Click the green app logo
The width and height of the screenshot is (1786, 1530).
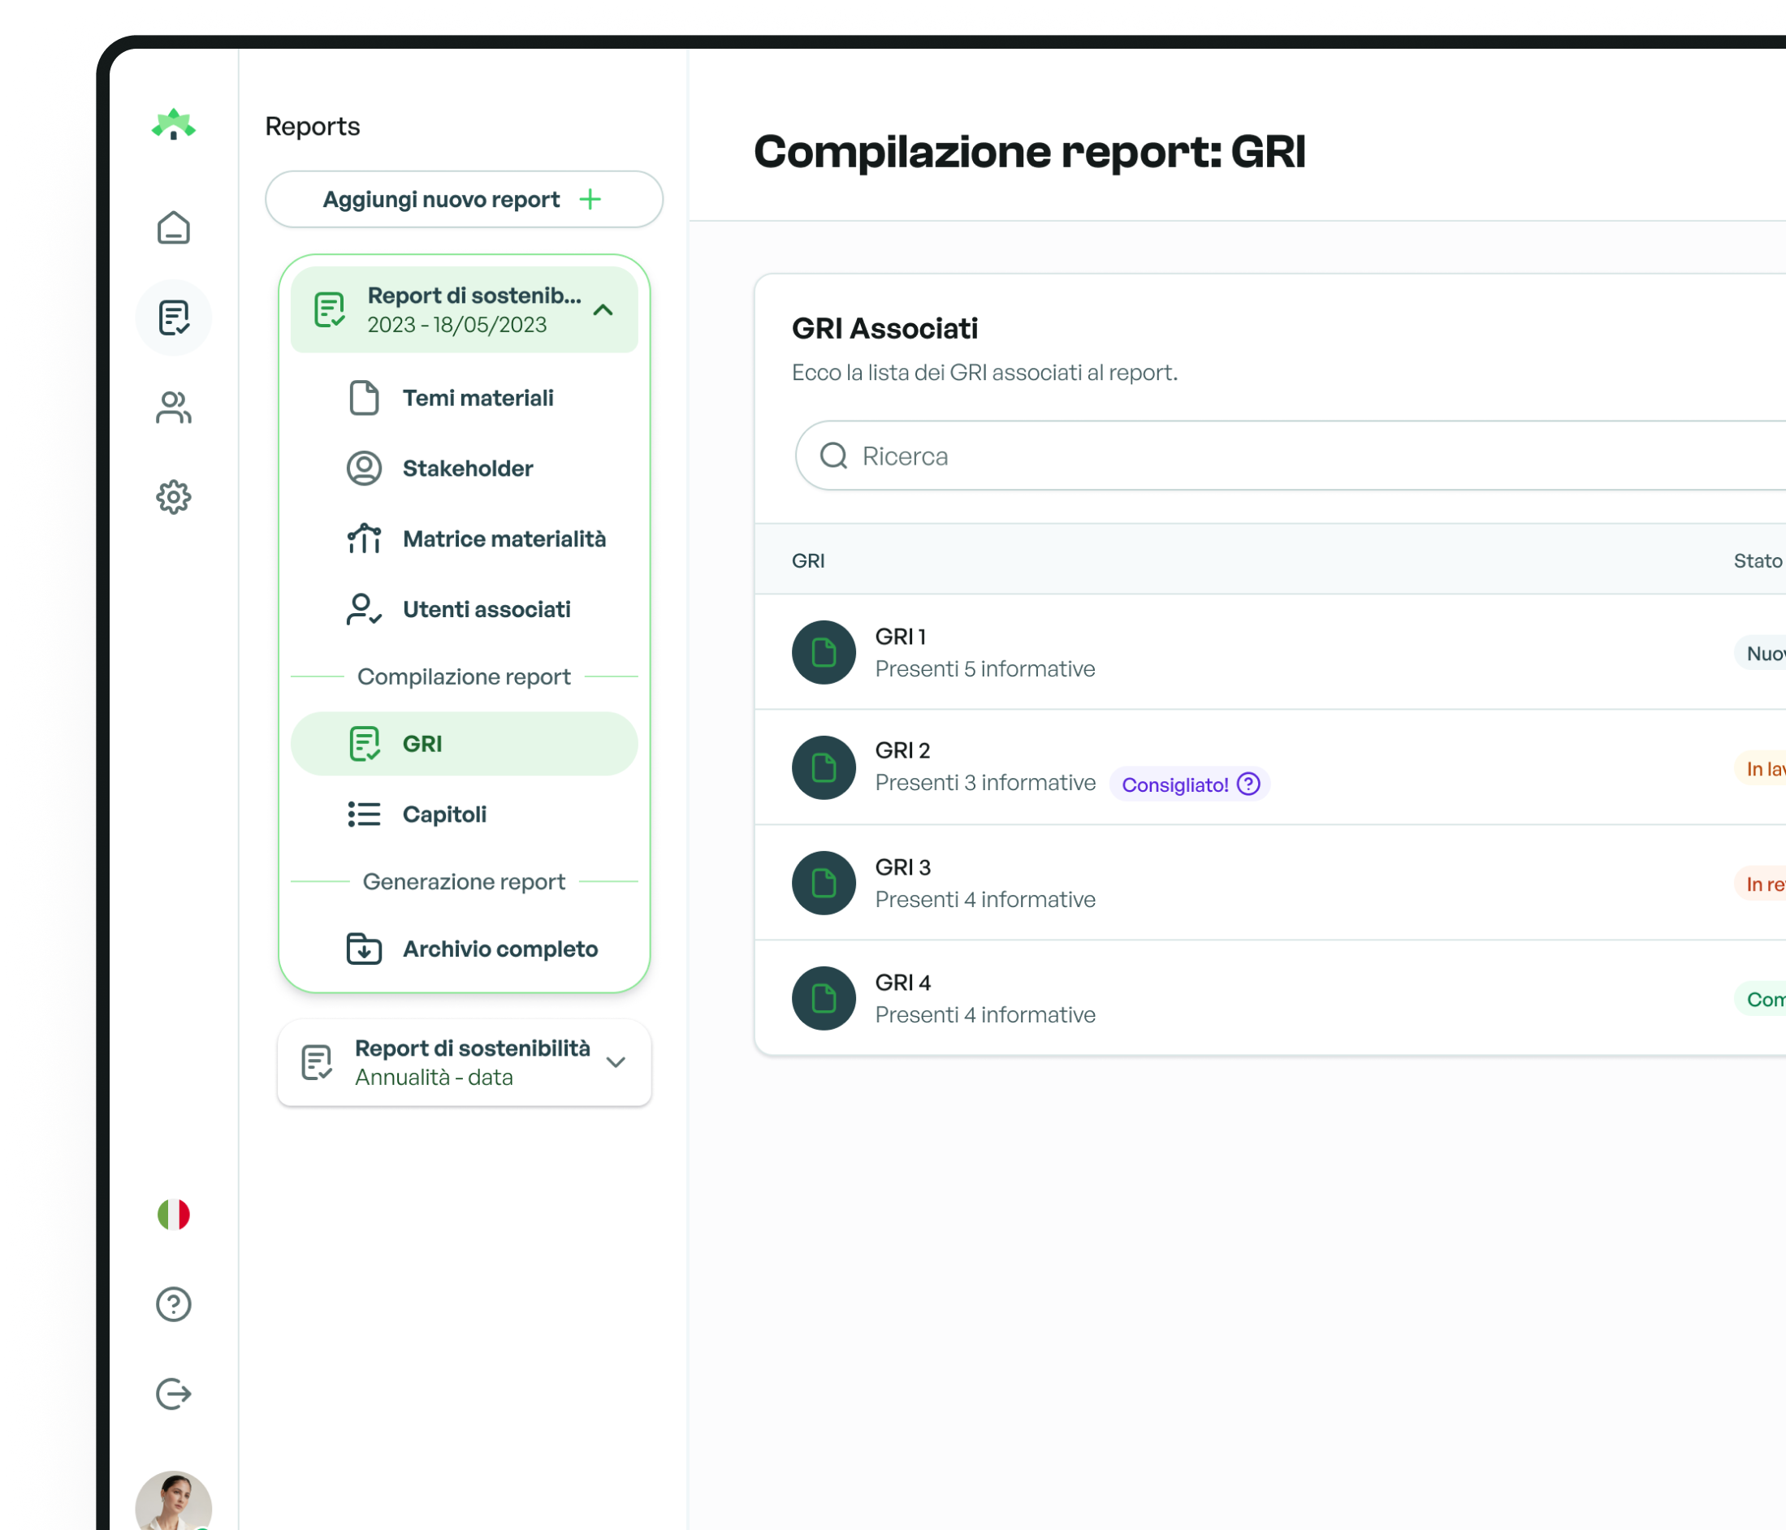pos(173,125)
